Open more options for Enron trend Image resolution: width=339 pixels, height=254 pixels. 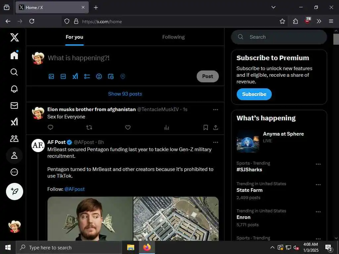pyautogui.click(x=318, y=212)
